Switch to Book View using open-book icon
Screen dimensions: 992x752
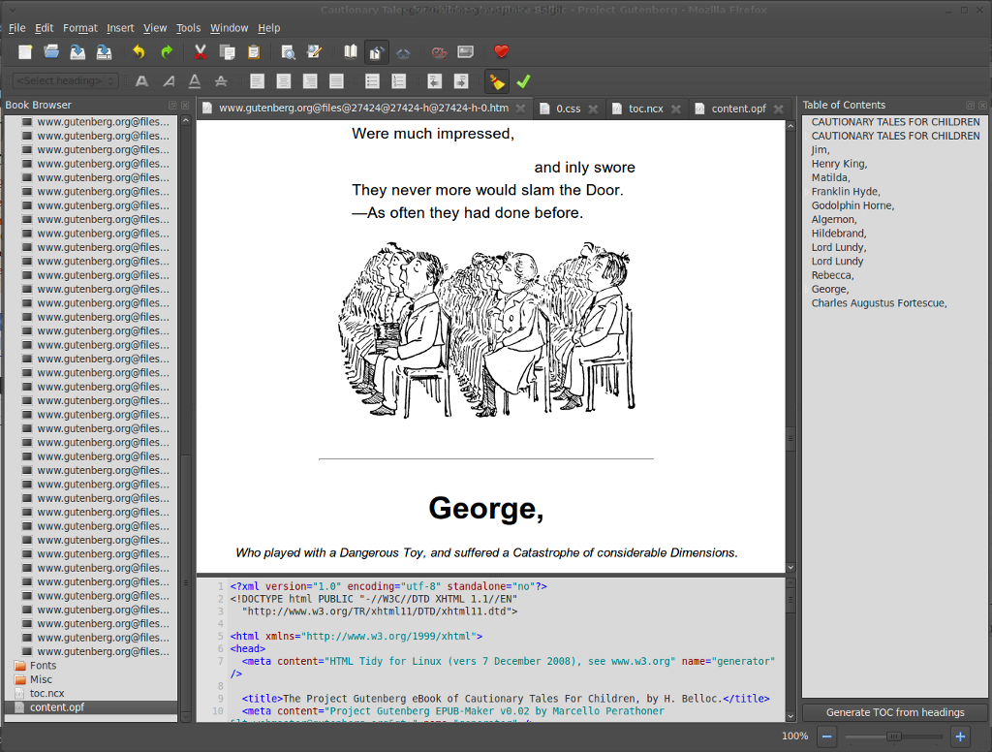pos(350,52)
